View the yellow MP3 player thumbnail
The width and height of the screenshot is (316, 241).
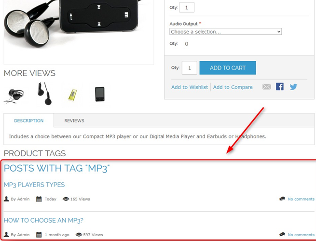pos(72,95)
